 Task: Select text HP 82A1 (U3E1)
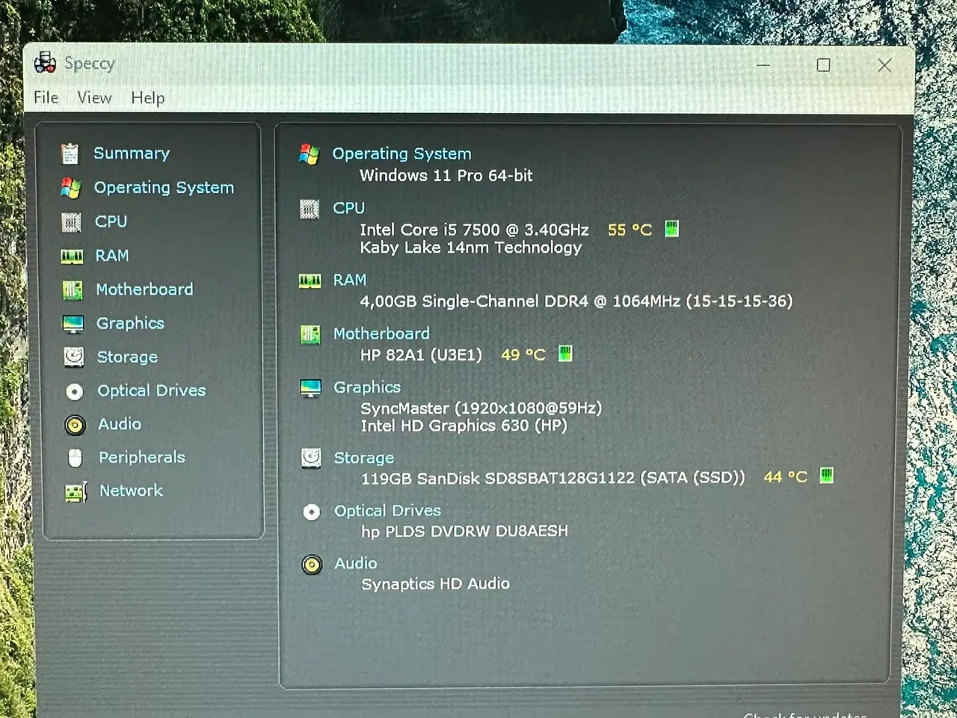tap(422, 355)
